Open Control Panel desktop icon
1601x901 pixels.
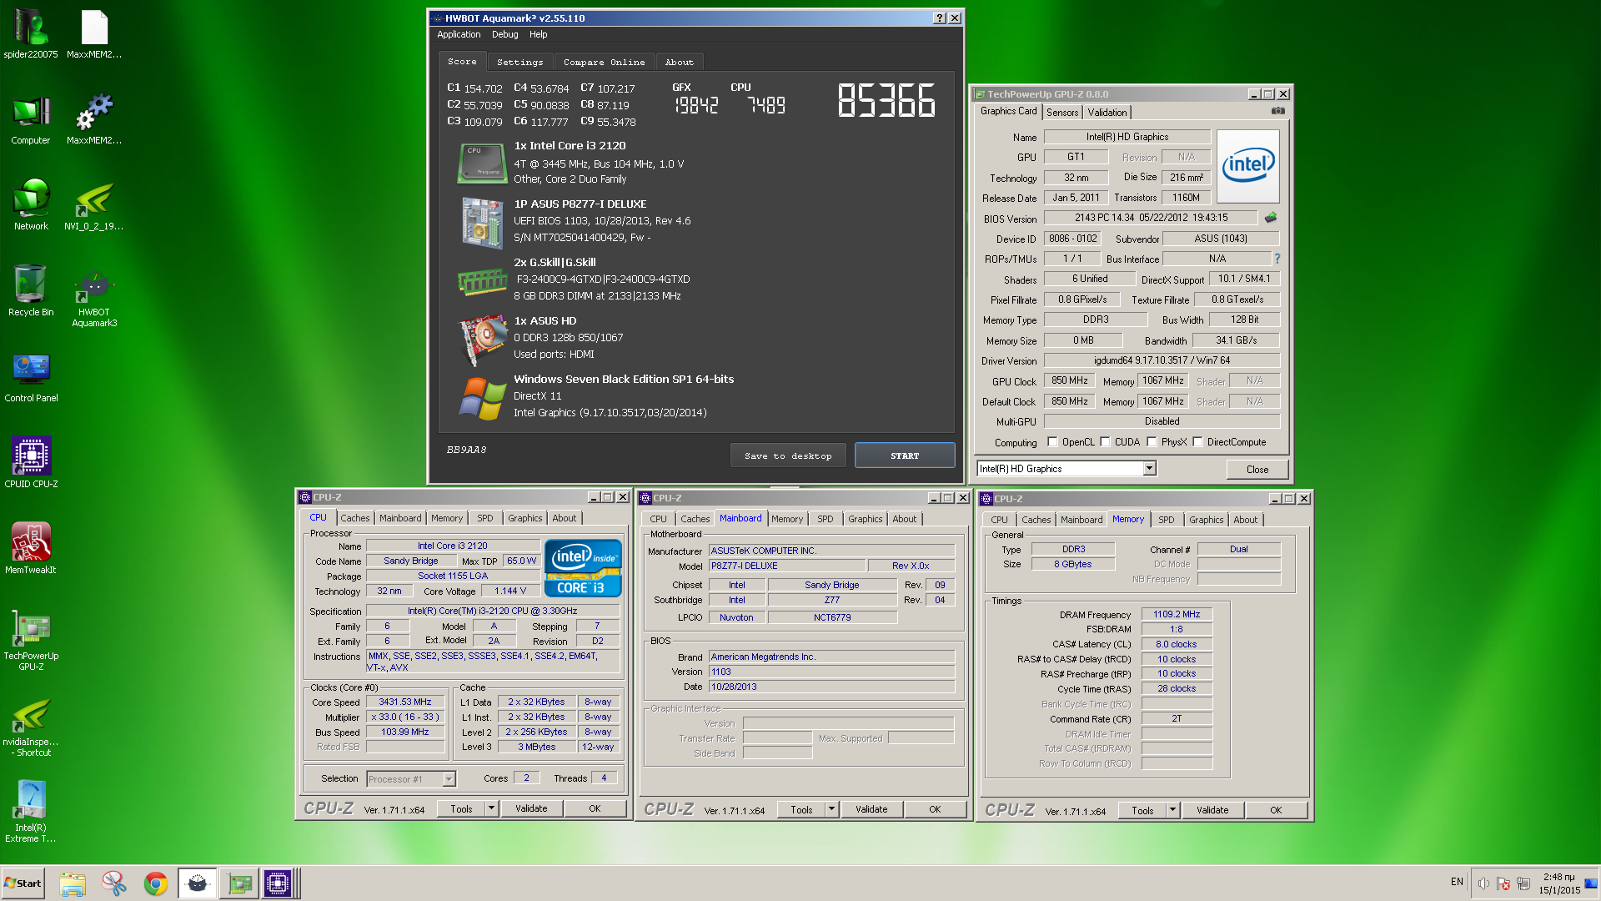tap(31, 377)
